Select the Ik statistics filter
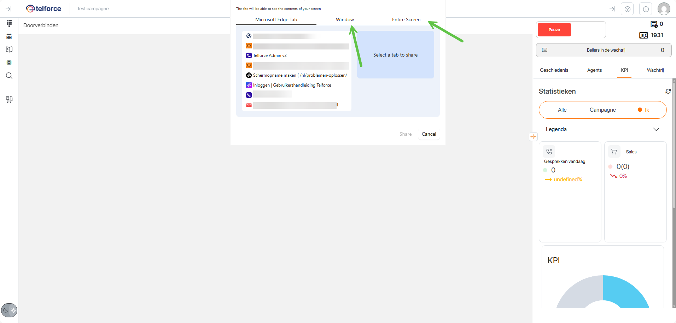 (643, 110)
